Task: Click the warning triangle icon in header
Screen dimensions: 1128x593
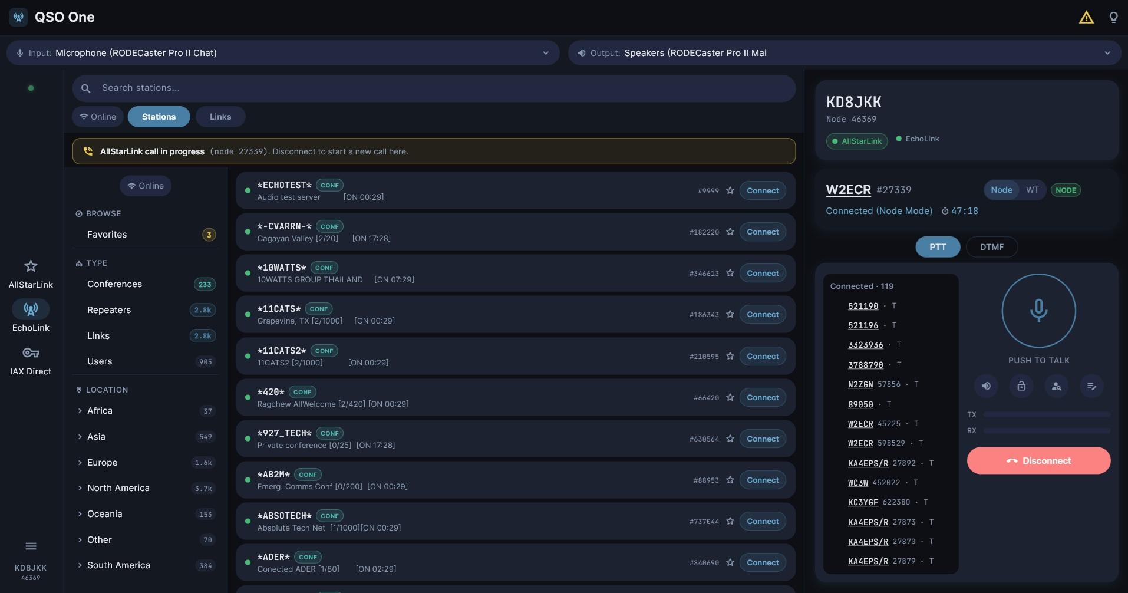Action: pyautogui.click(x=1086, y=18)
